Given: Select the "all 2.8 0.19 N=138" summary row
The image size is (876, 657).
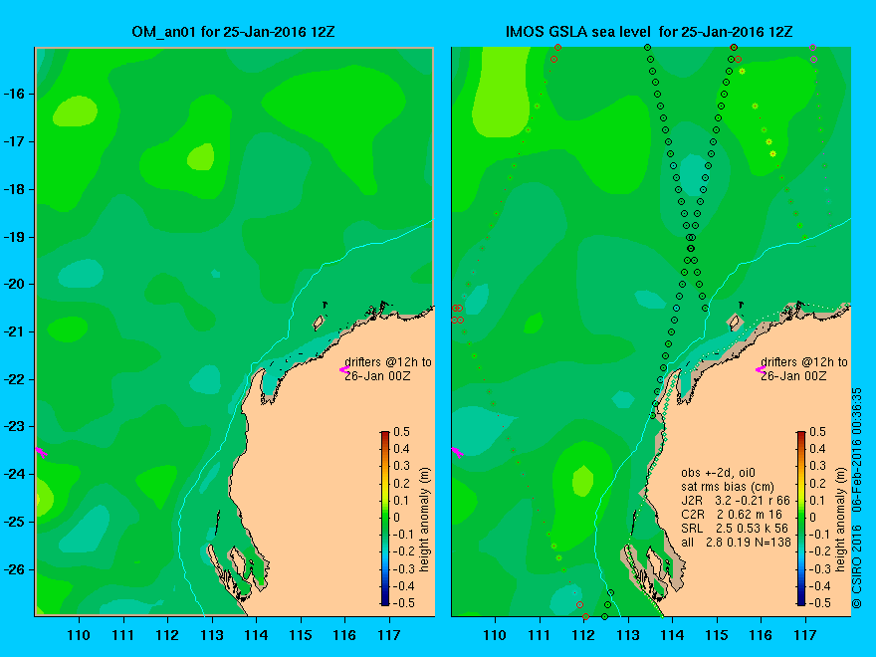Looking at the screenshot, I should point(736,543).
